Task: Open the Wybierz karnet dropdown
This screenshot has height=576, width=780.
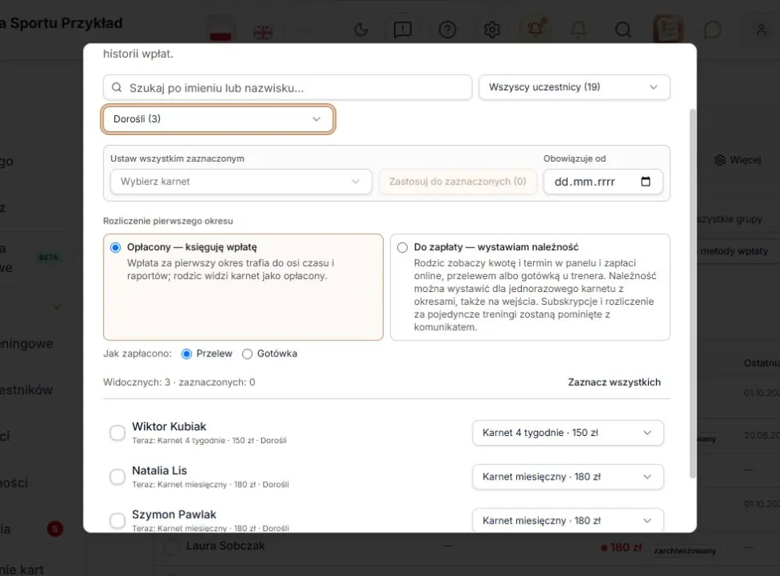Action: pos(240,182)
